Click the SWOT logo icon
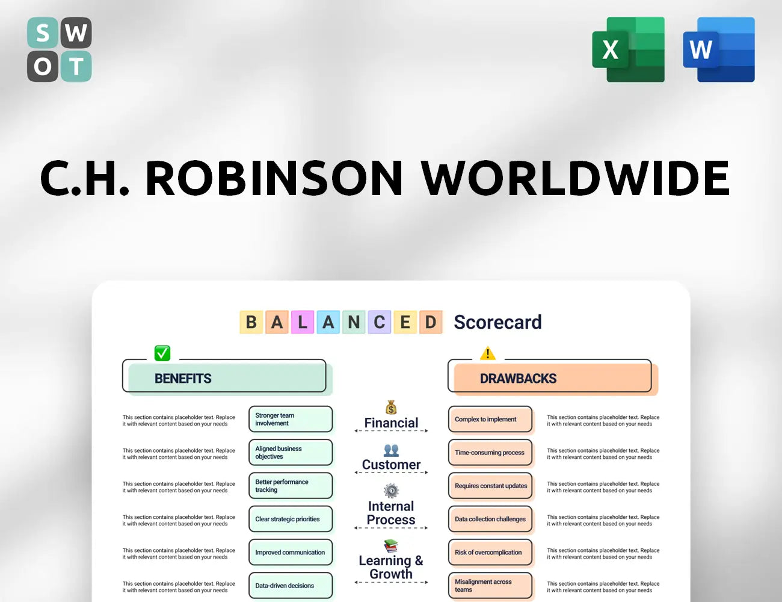Viewport: 782px width, 602px height. pyautogui.click(x=60, y=49)
